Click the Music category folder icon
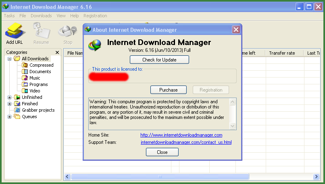Image resolution: width=325 pixels, height=184 pixels. coord(25,78)
